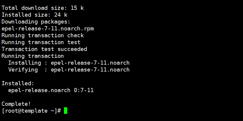
Task: Click the "Downloading packages:" line
Action: pyautogui.click(x=36, y=22)
